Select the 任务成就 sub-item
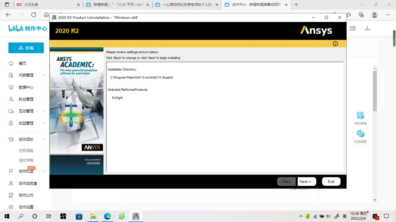Screen dimensions: 396x222 coord(26,150)
